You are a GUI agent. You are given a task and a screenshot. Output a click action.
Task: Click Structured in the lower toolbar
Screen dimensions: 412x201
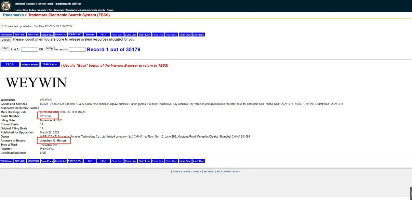coord(33,161)
